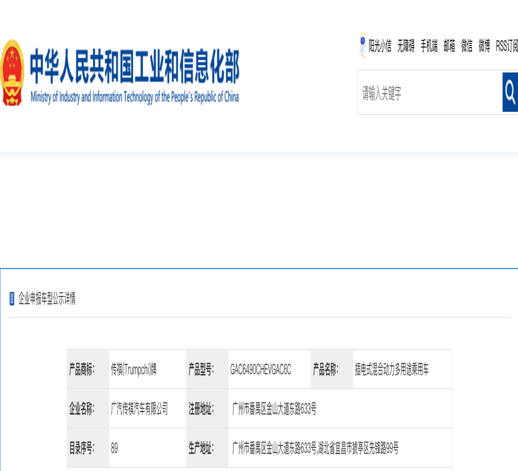Click the 生产地址 label cell
518x471 pixels.
208,448
